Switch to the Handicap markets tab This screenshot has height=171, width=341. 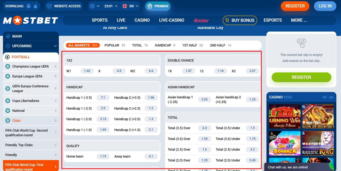[165, 45]
